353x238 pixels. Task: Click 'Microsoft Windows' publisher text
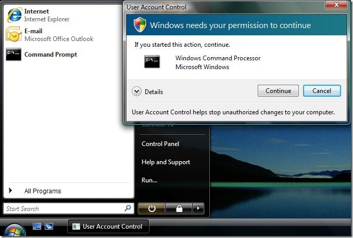pos(202,67)
